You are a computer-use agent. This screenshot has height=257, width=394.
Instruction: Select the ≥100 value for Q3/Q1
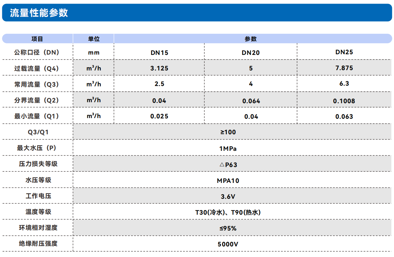click(228, 132)
